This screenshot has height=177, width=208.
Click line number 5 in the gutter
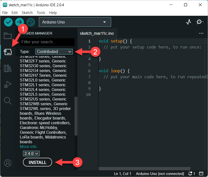(x=89, y=65)
